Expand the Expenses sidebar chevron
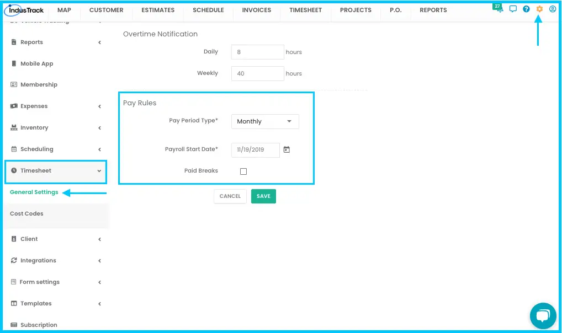The height and width of the screenshot is (333, 562). 99,106
